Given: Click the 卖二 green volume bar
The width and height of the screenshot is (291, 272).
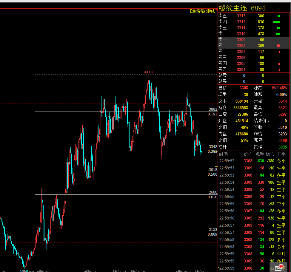Looking at the screenshot, I should point(278,34).
